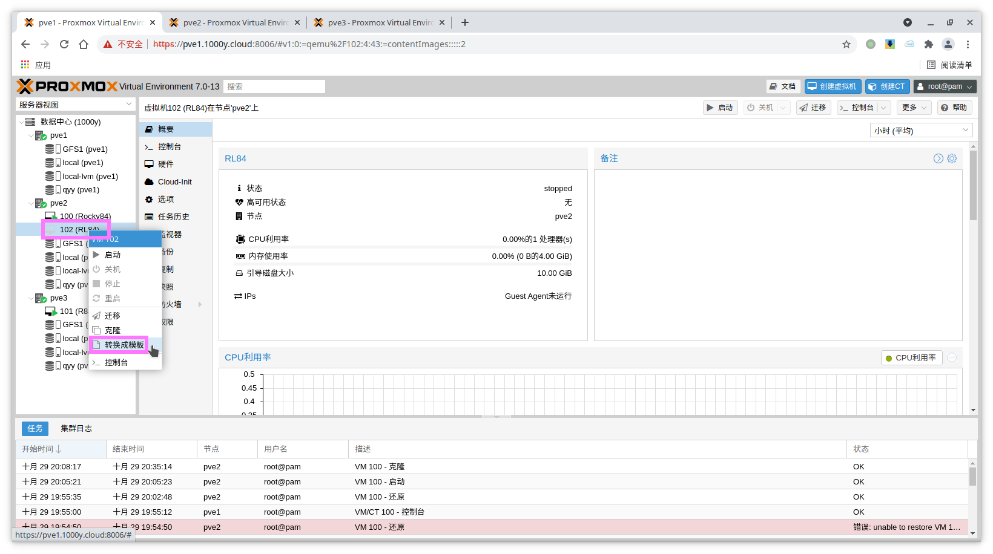Click in the 搜索 search field
Screen dimensions: 993x554
(274, 86)
